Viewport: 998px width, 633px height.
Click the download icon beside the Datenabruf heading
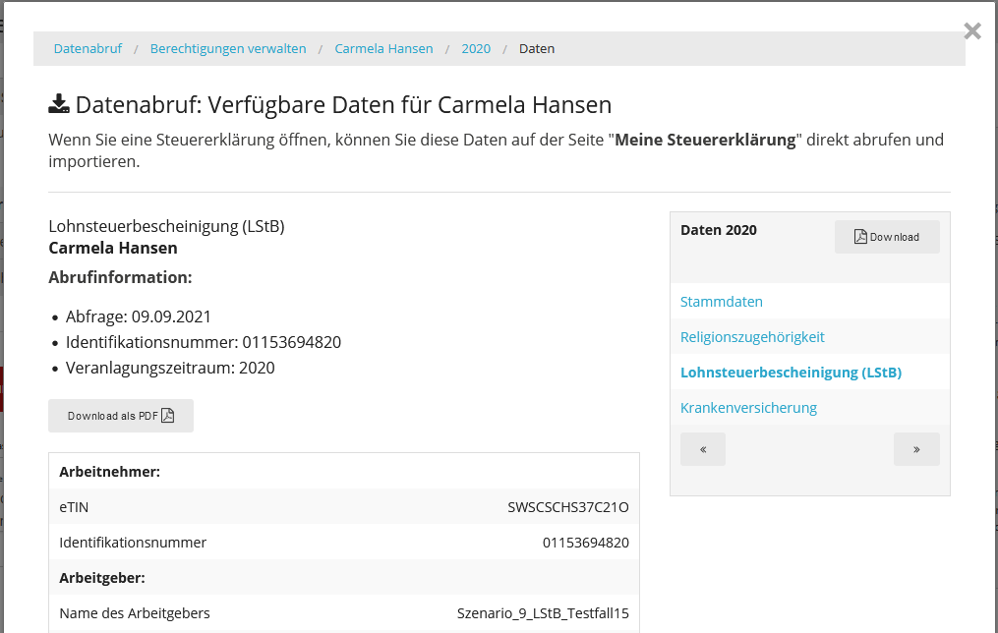59,104
